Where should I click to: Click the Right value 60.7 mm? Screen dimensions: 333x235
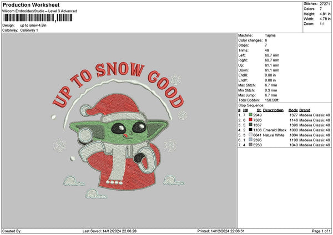click(x=272, y=60)
